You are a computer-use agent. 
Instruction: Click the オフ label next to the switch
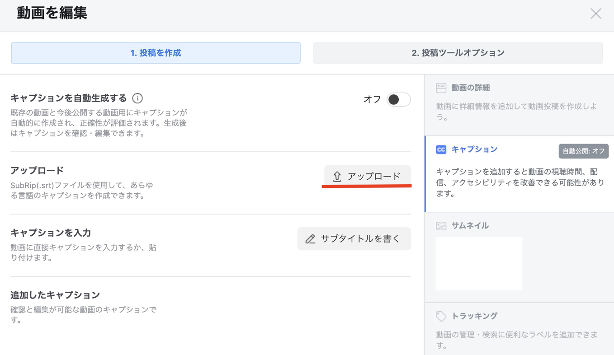coord(372,99)
